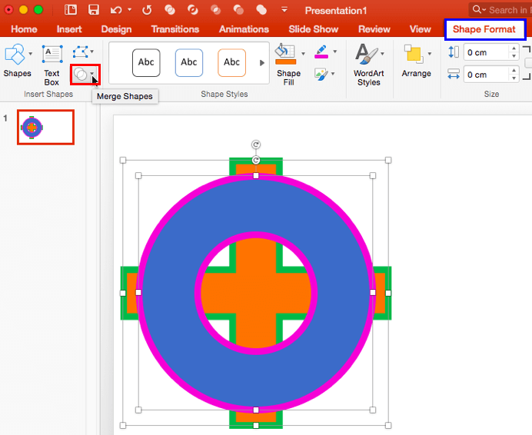Open the Undo history dropdown arrow

click(130, 9)
